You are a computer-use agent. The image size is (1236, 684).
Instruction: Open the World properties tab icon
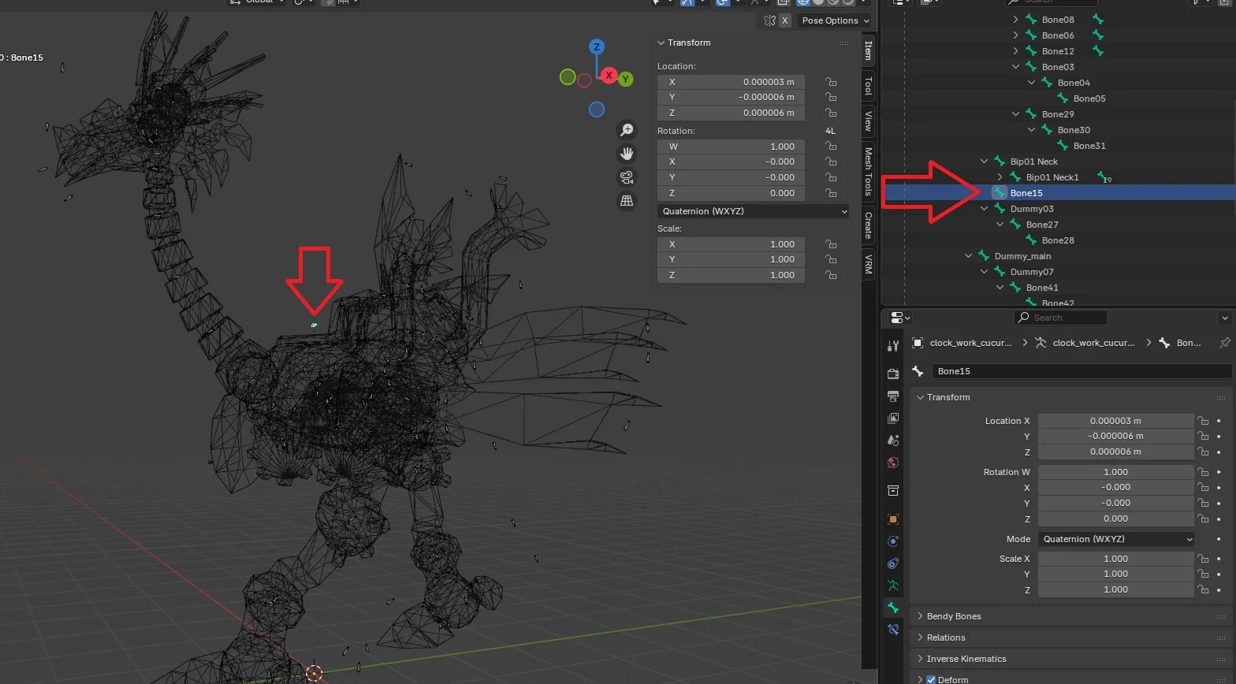click(893, 463)
